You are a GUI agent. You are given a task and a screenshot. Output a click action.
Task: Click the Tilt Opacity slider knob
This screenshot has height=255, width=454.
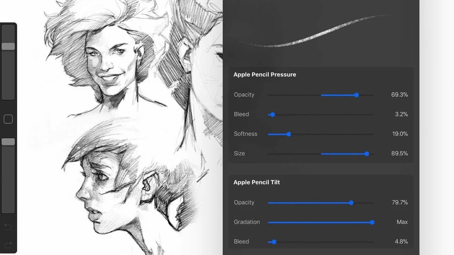click(351, 203)
